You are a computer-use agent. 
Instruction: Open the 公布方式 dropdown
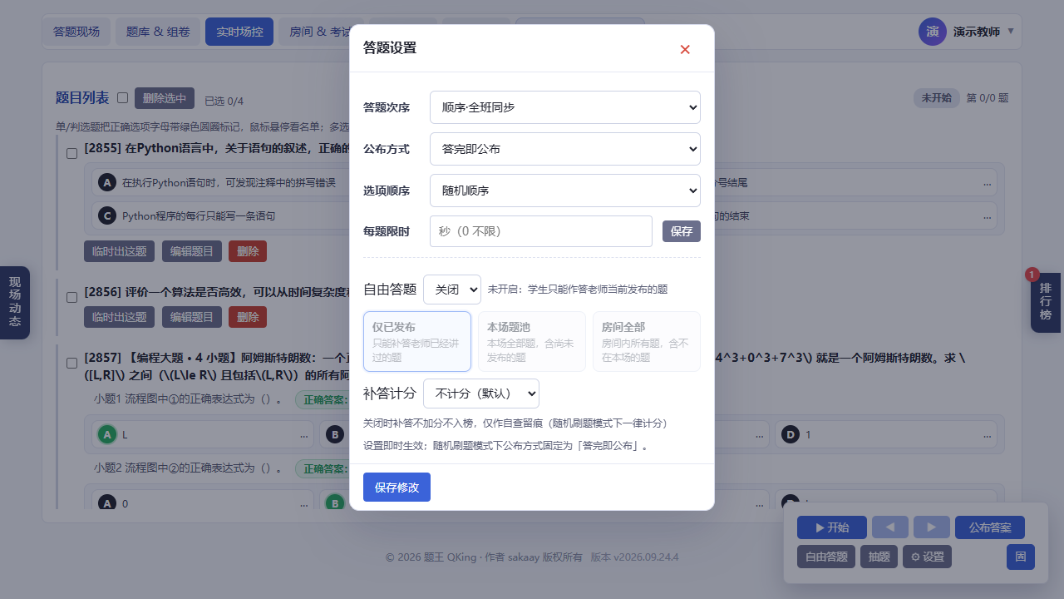pos(565,149)
